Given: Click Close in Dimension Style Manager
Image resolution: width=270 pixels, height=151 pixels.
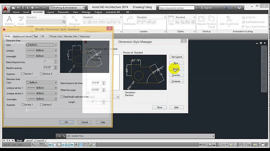Looking at the screenshot, I should coord(159,107).
